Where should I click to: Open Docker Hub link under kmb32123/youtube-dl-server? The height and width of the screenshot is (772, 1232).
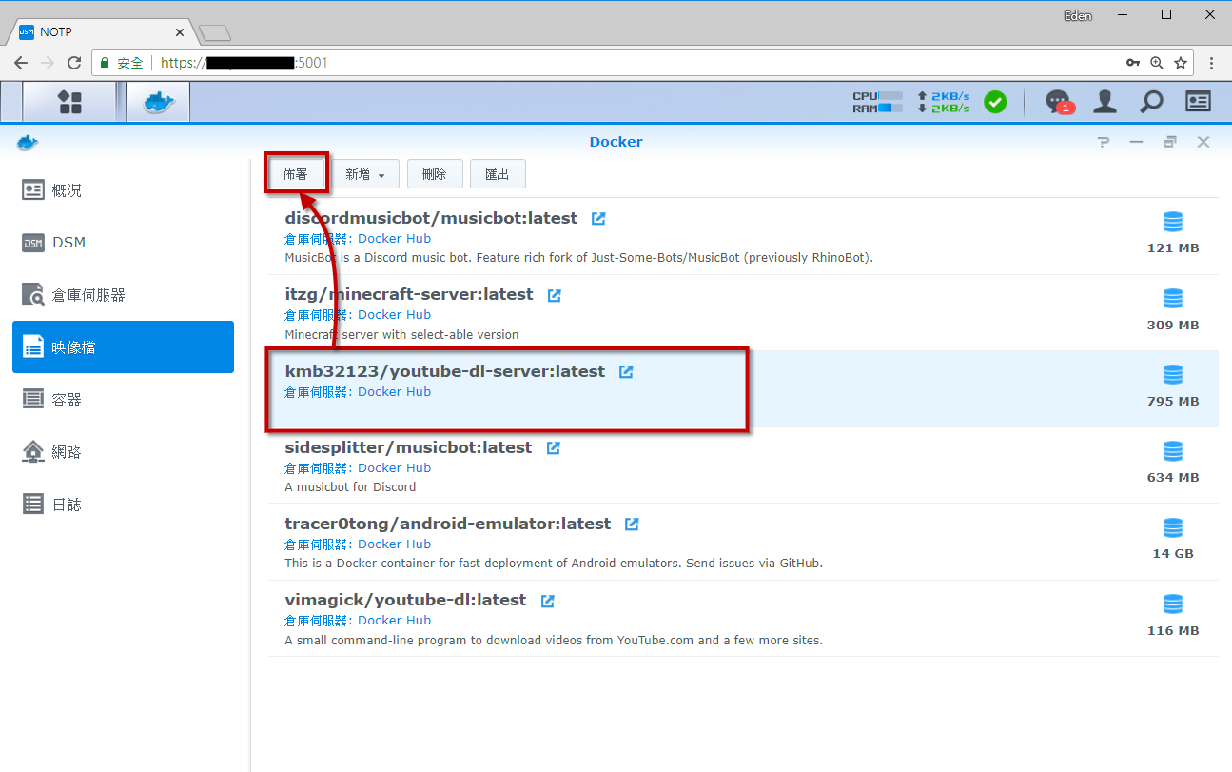coord(394,392)
